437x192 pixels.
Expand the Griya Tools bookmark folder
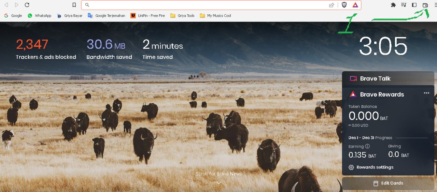tap(182, 16)
